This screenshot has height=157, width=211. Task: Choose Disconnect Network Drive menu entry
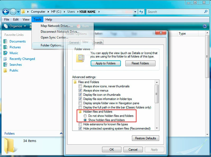(x=63, y=32)
